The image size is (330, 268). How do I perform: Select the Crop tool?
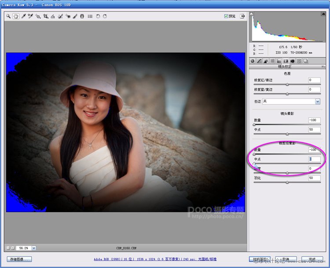tap(46, 16)
